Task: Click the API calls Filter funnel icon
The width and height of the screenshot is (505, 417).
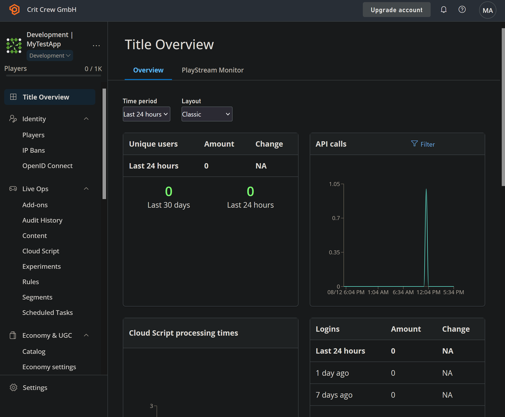Action: pos(414,144)
